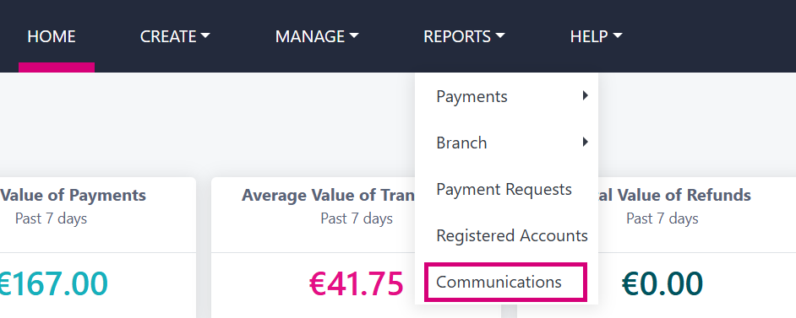
Task: Click the €41.75 average value
Action: pyautogui.click(x=356, y=283)
